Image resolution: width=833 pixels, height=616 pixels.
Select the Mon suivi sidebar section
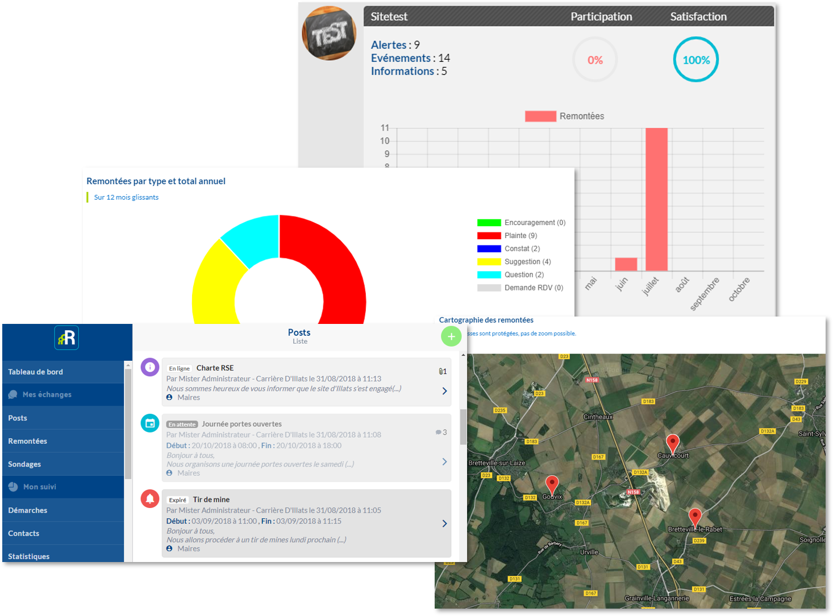point(63,486)
